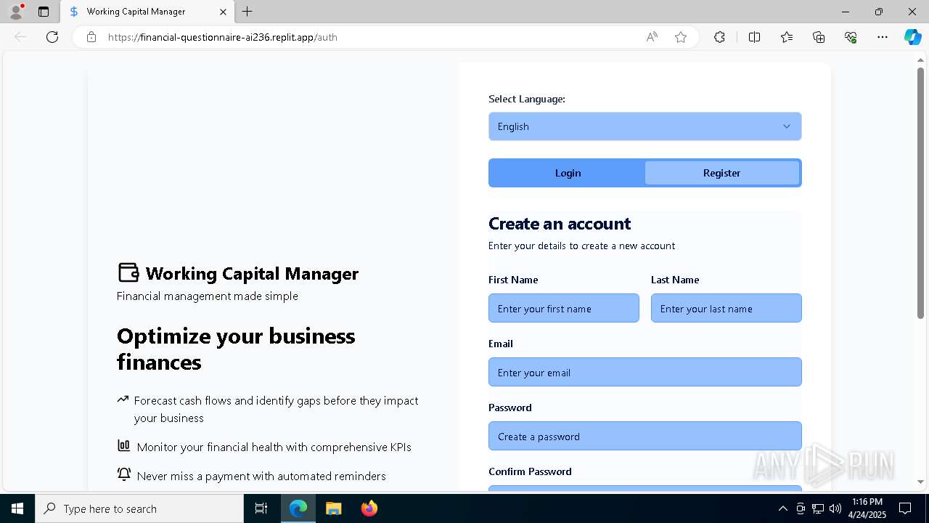The width and height of the screenshot is (929, 523).
Task: Open Browser essentials
Action: coord(851,37)
